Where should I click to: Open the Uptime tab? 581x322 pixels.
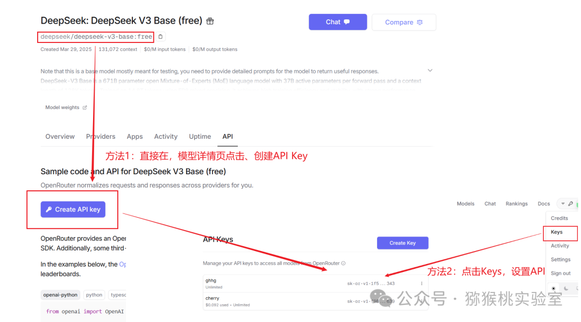(200, 137)
